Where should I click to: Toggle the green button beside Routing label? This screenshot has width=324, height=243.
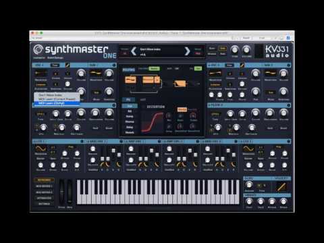pos(155,68)
